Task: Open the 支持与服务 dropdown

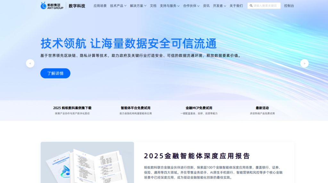Action: (x=170, y=6)
